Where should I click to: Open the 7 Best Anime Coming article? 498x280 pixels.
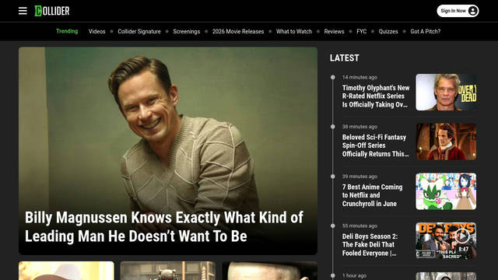(x=372, y=195)
